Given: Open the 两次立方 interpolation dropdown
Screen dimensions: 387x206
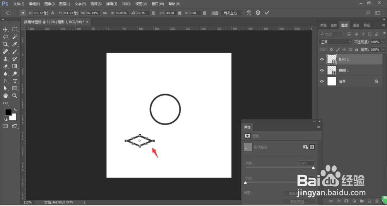Looking at the screenshot, I should point(232,13).
